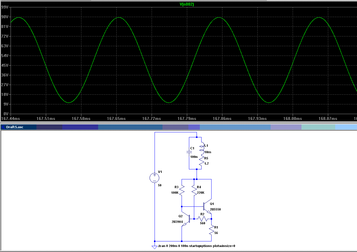This screenshot has width=357, height=252.
Task: Select the V(n002) trace label
Action: [187, 4]
